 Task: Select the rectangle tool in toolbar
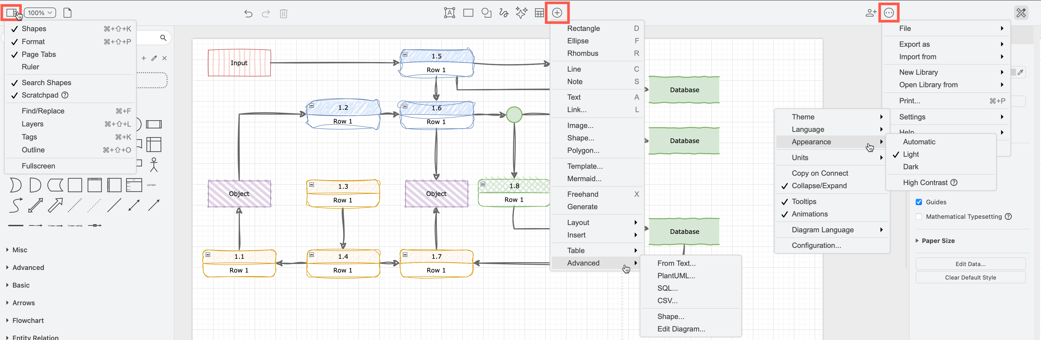[468, 13]
